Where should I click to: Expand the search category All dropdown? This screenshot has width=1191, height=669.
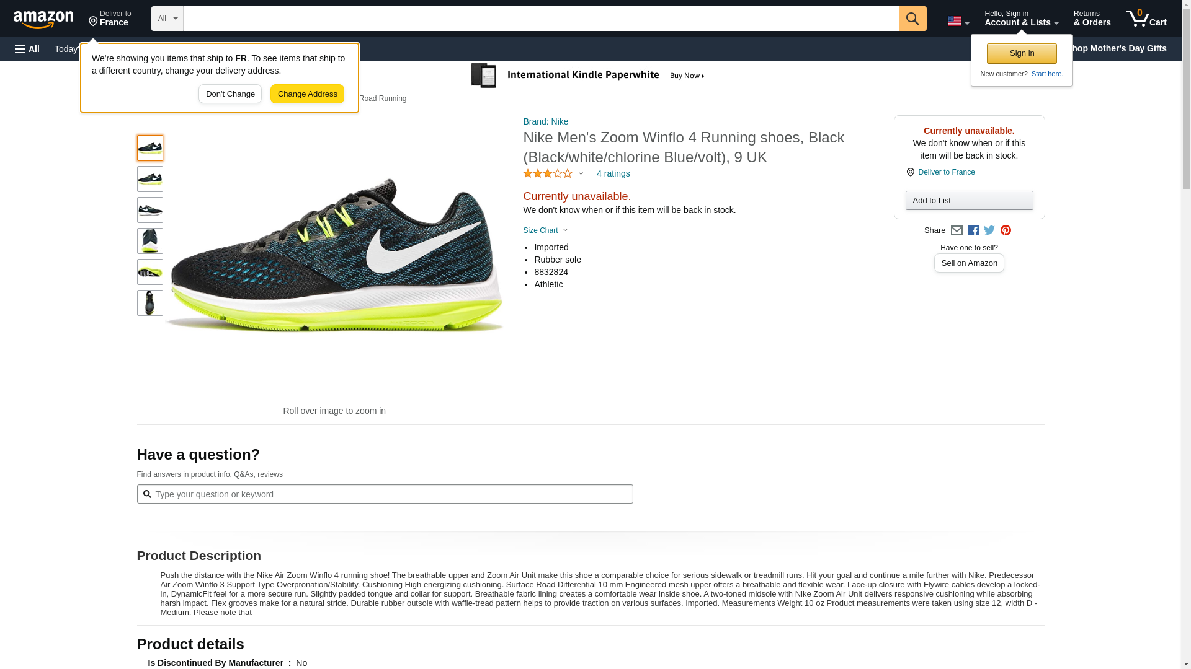click(x=167, y=19)
